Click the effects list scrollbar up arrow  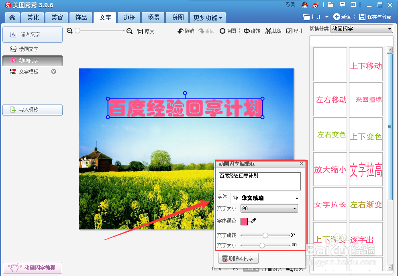390,50
